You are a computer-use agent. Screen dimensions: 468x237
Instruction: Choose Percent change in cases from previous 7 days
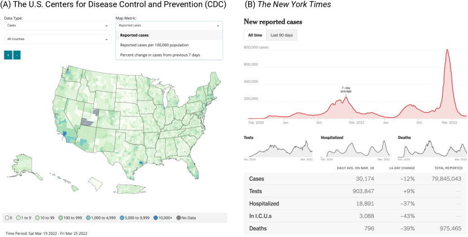(x=160, y=55)
